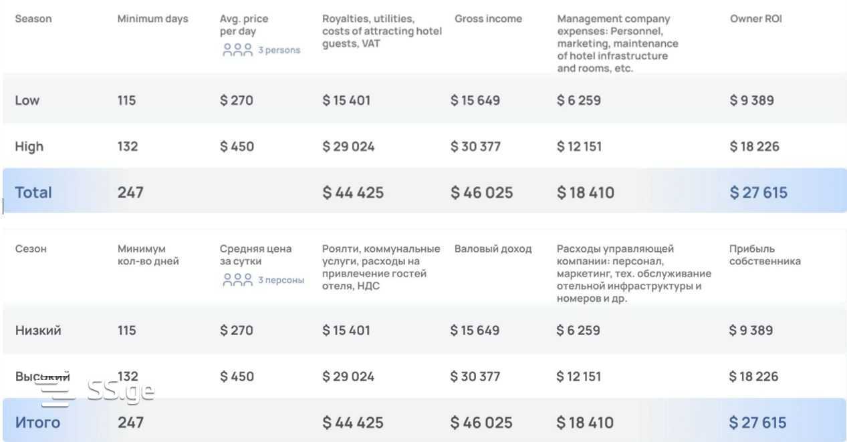Select the "Season" column header
Screen dimensions: 847x442
click(x=33, y=19)
